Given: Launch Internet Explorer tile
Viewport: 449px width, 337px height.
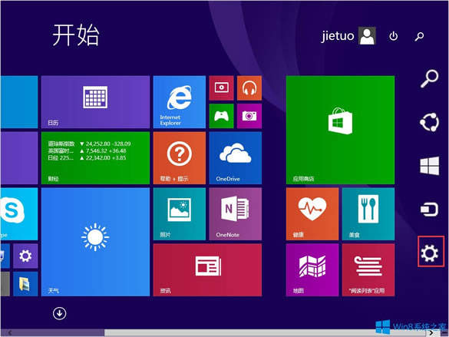Looking at the screenshot, I should click(180, 102).
